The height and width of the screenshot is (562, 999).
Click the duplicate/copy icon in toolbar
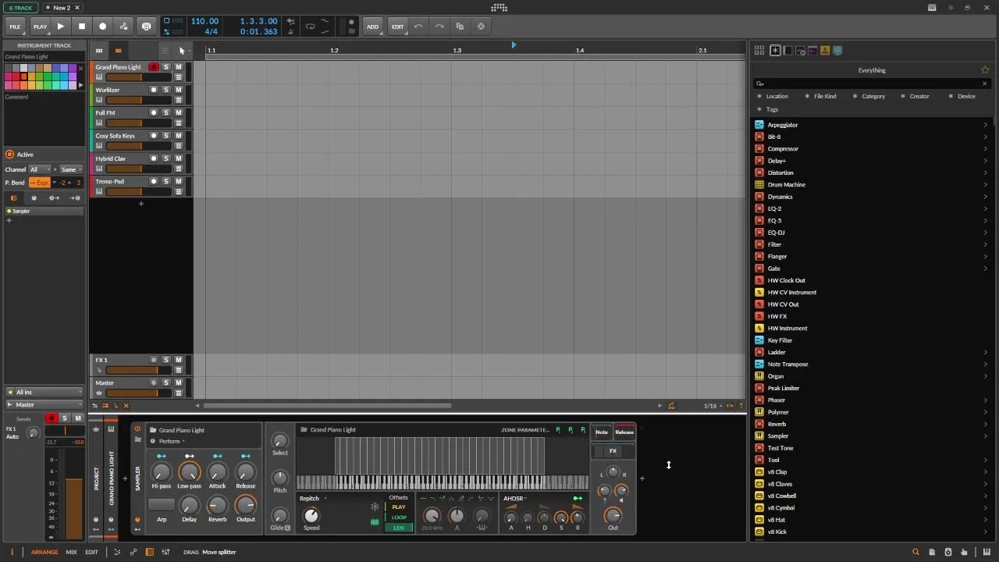click(x=460, y=27)
